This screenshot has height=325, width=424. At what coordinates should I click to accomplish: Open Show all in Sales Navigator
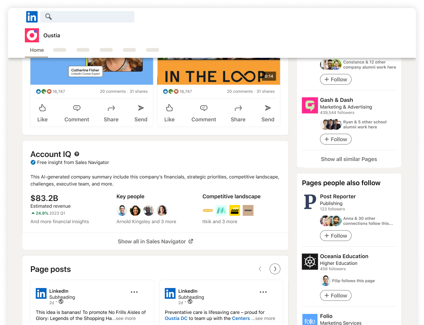pos(155,241)
